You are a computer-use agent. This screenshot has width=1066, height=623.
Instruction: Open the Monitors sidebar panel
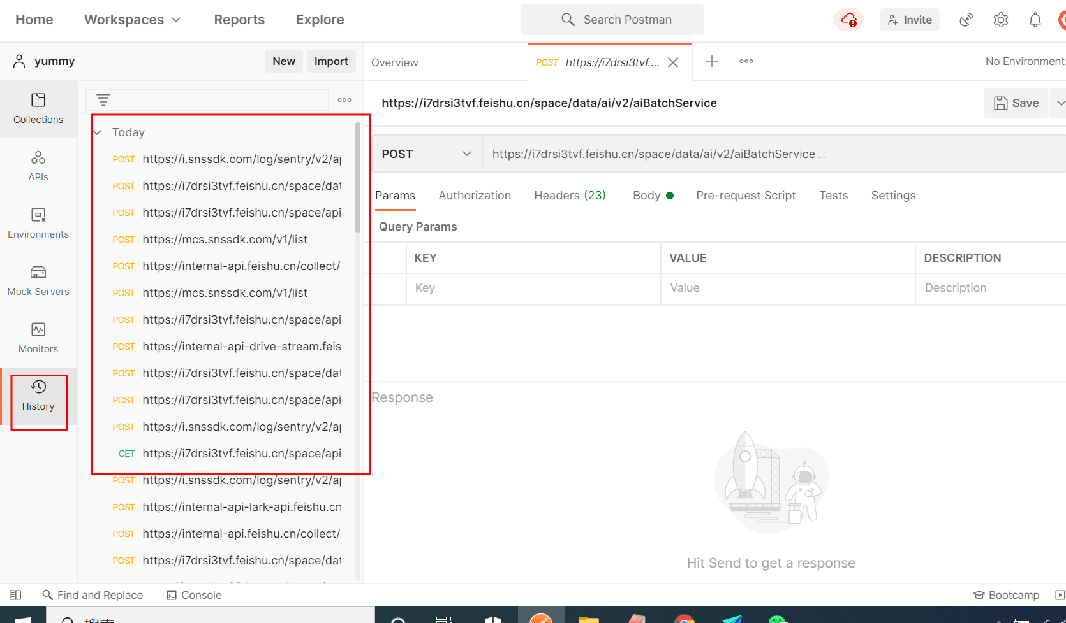coord(38,338)
